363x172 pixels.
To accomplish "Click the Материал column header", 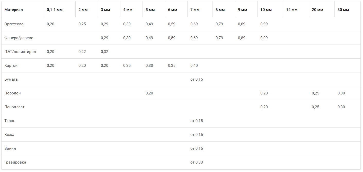I will (14, 10).
